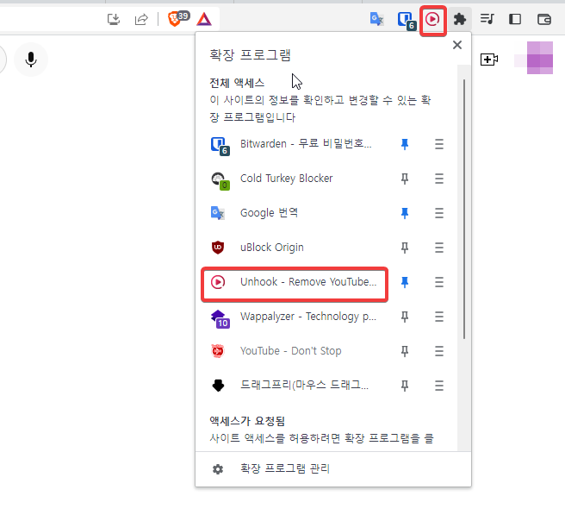Pin 드래그프리 extension to toolbar
Viewport: 565px width, 515px height.
point(405,386)
